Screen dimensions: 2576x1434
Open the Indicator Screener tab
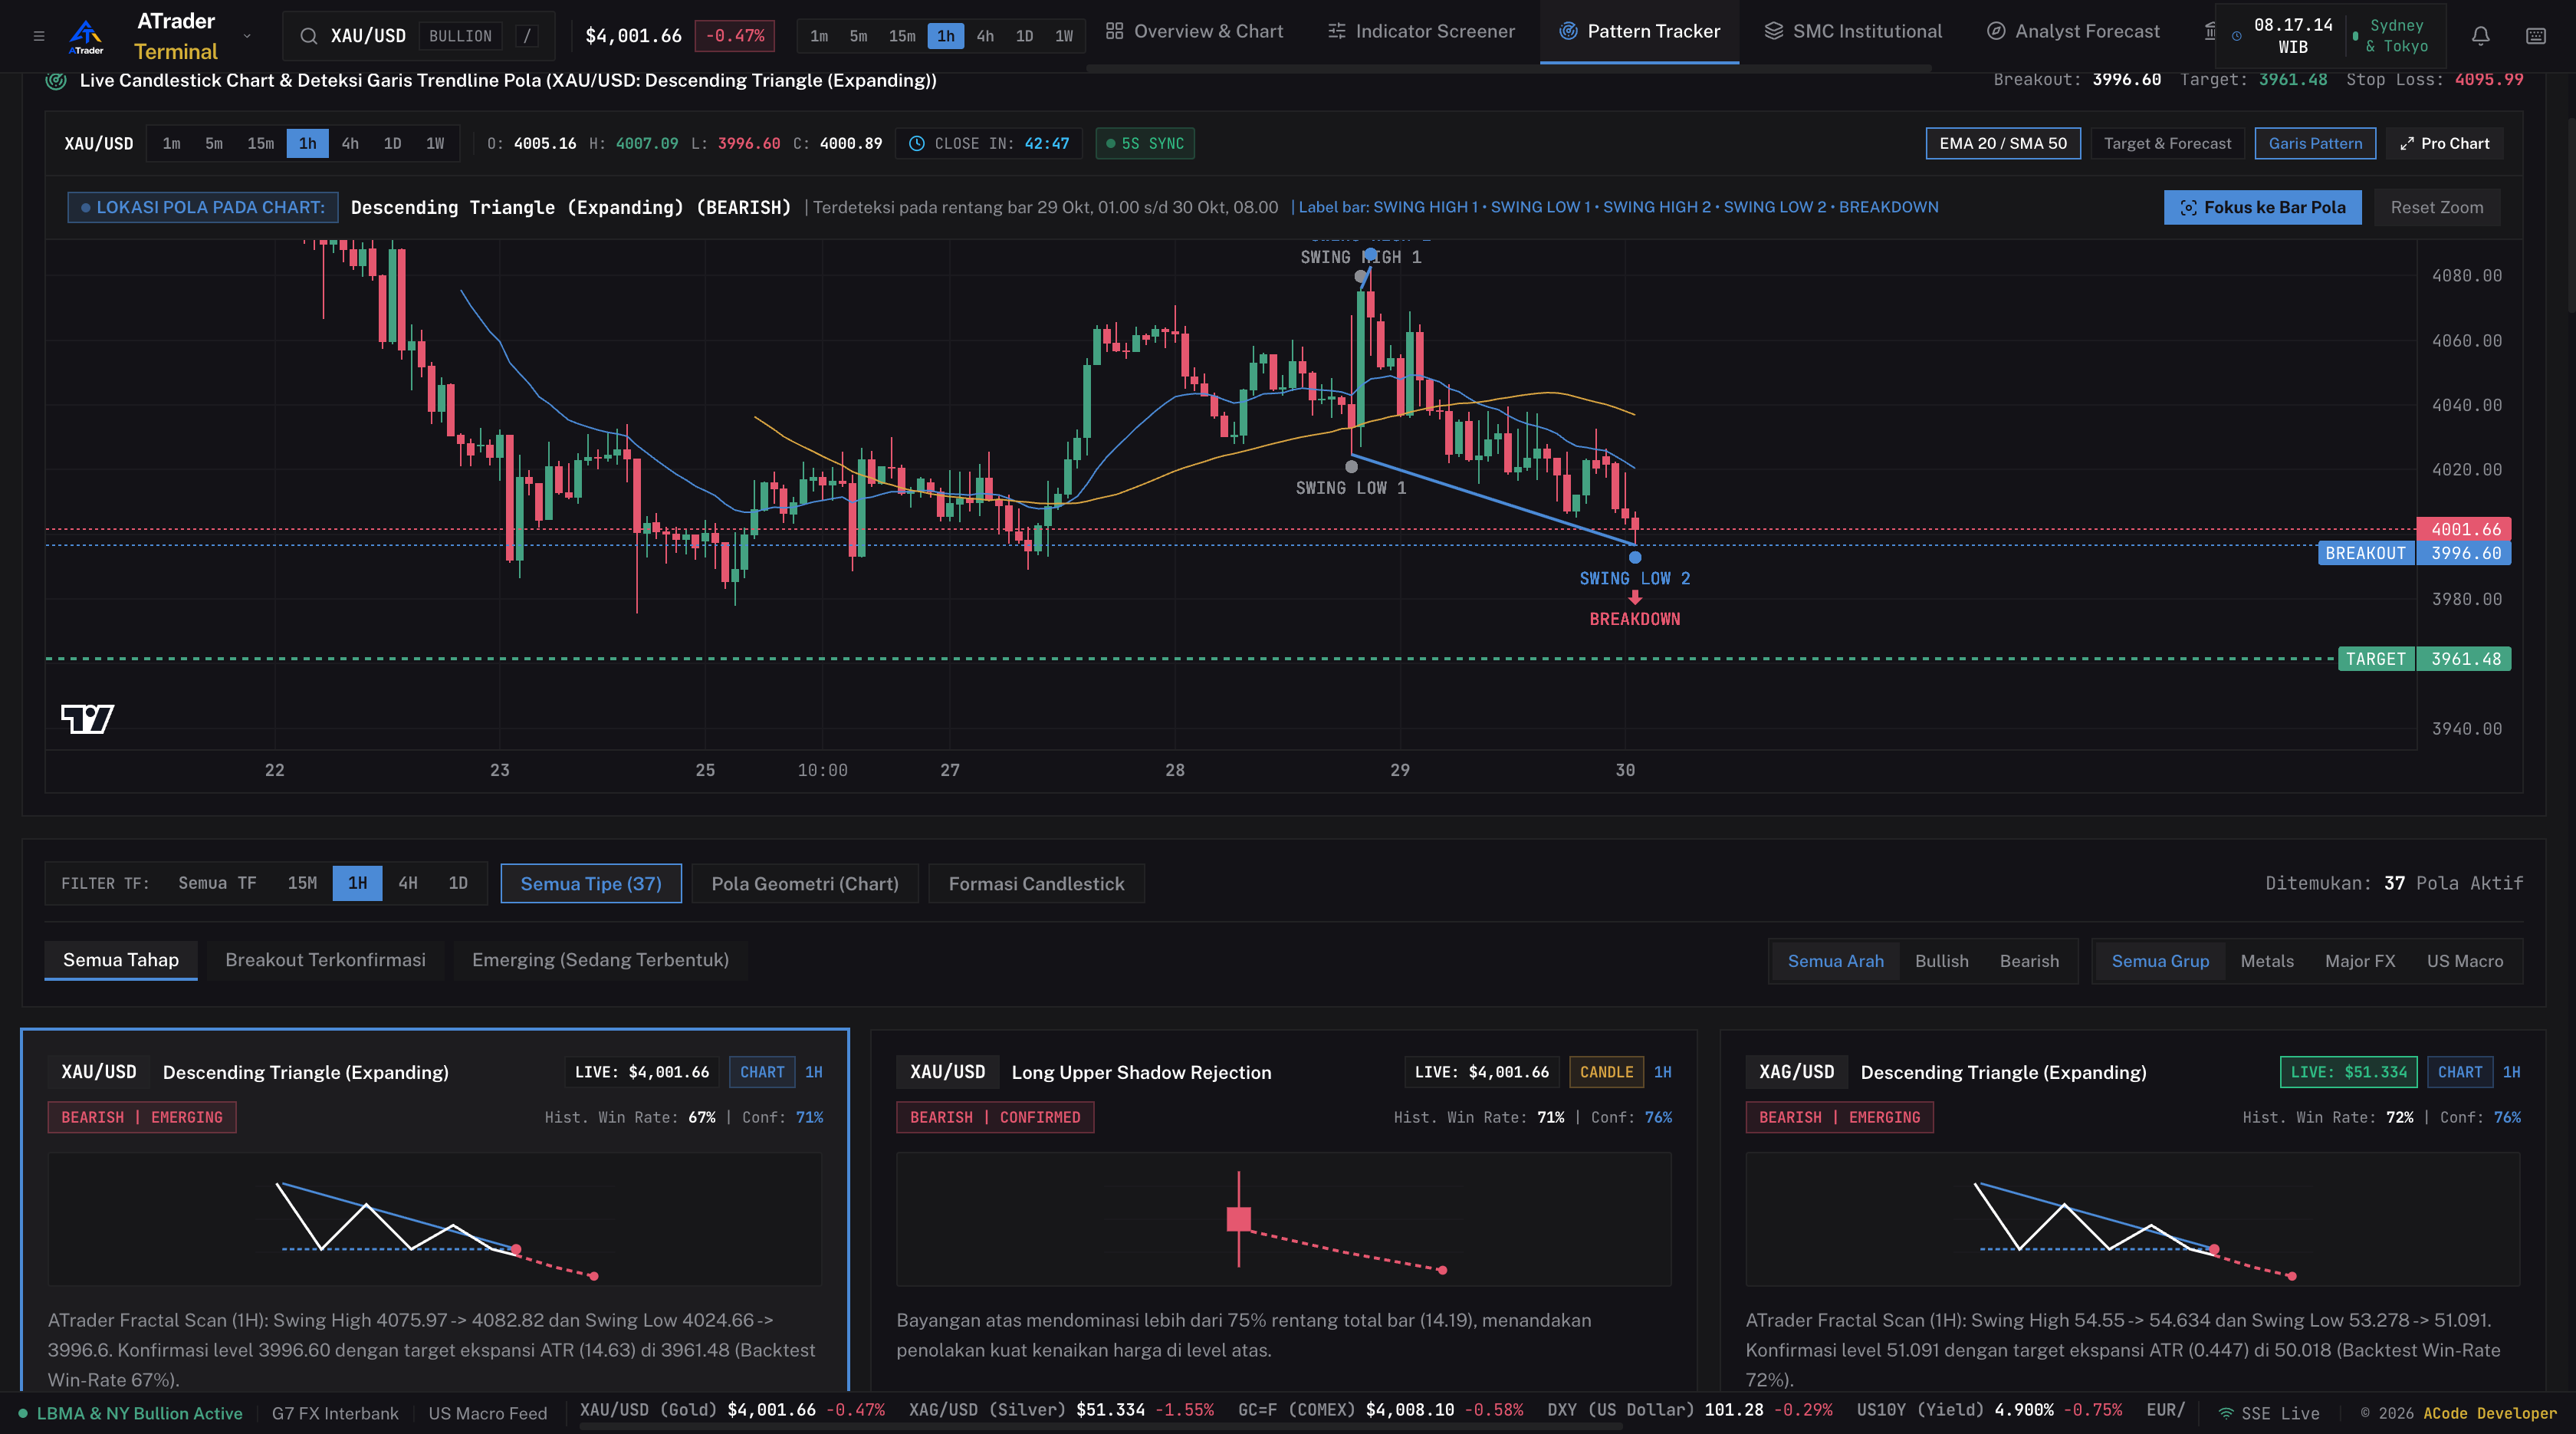tap(1421, 31)
